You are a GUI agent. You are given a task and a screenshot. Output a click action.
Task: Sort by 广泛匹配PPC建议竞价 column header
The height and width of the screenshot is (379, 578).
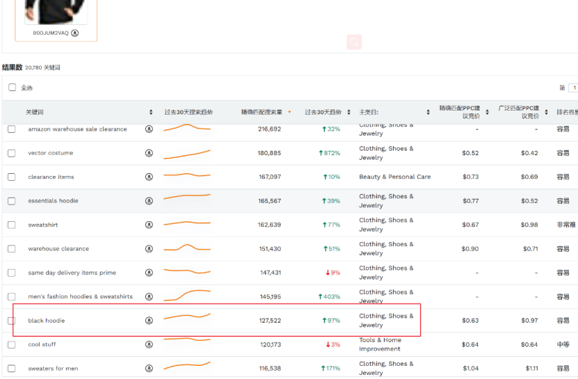click(546, 112)
